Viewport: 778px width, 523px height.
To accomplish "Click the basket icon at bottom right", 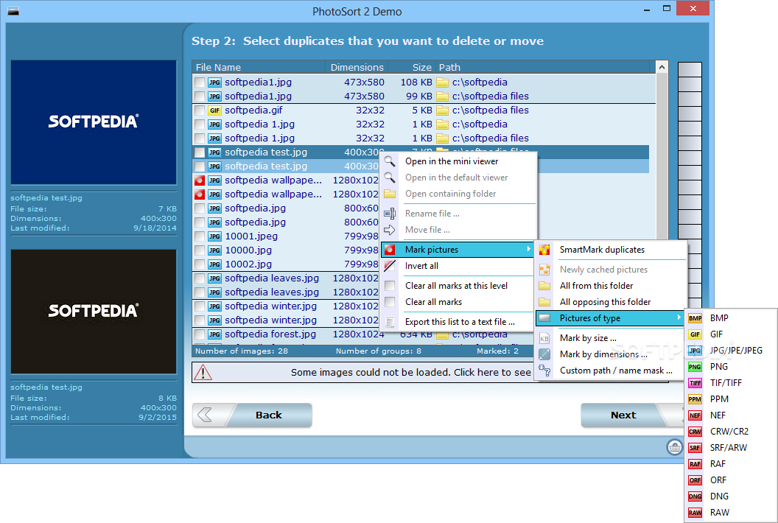I will pos(674,447).
